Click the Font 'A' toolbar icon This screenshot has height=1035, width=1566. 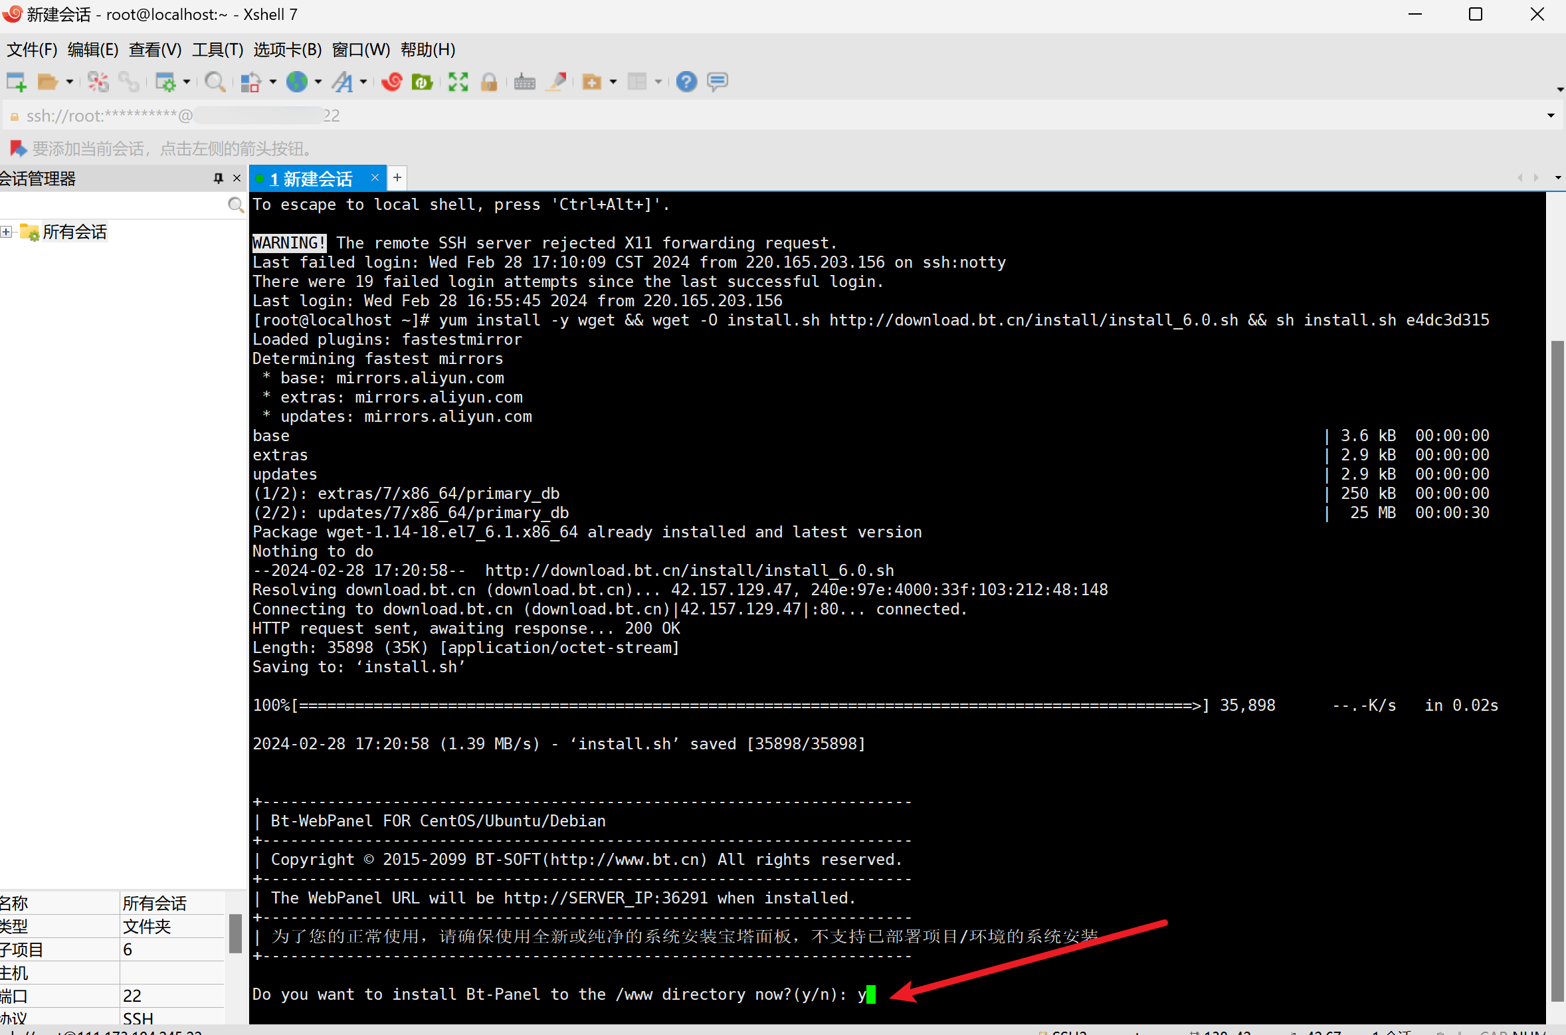click(343, 82)
